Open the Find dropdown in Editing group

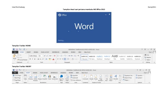150,55
